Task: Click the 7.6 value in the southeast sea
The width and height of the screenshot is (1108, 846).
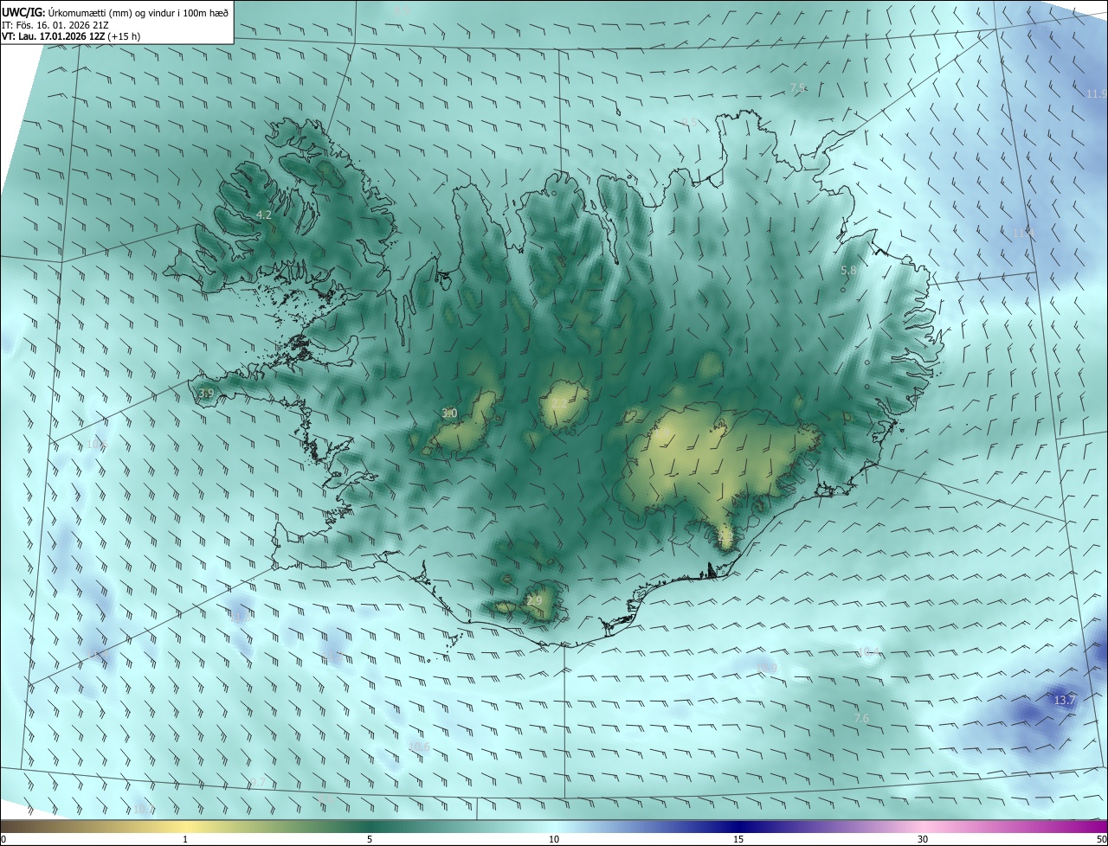Action: click(861, 719)
